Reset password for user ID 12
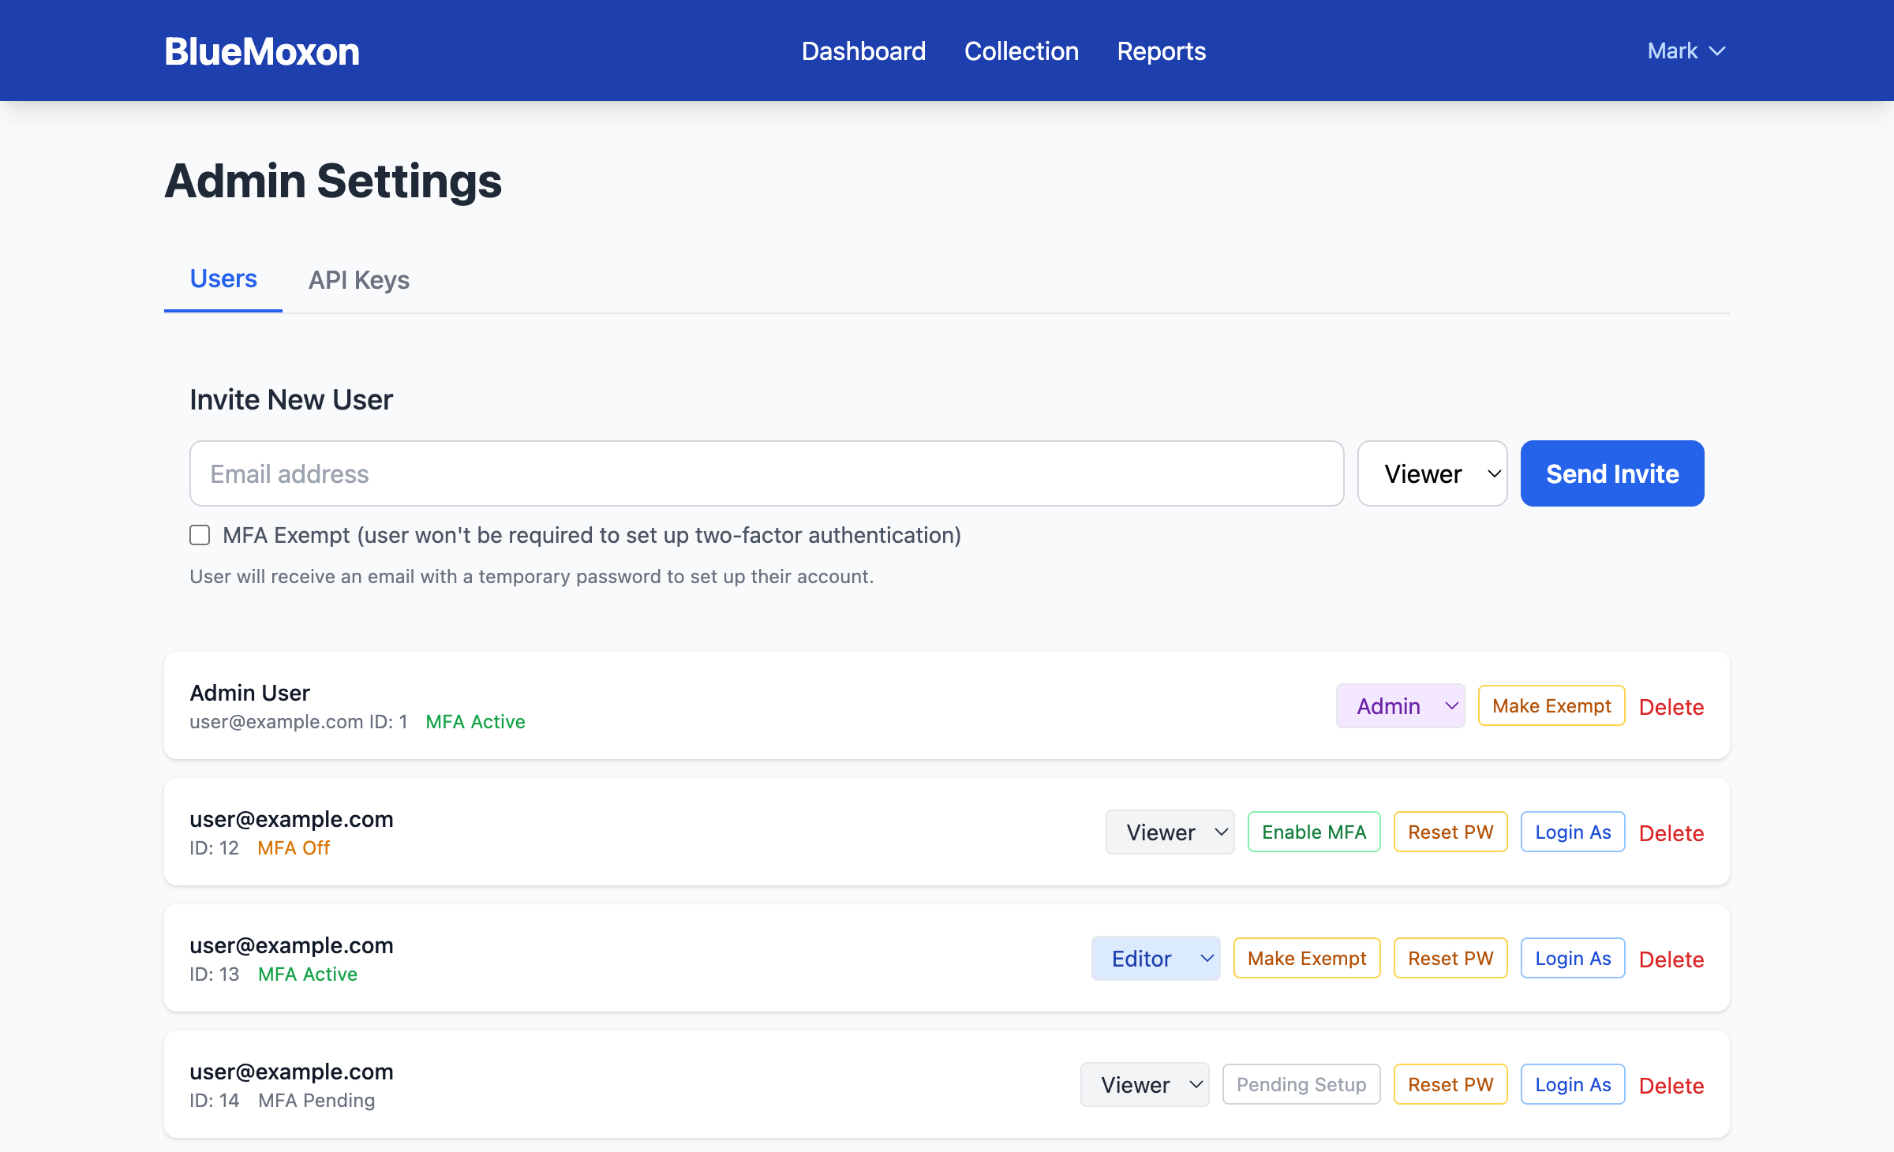1894x1152 pixels. pyautogui.click(x=1450, y=832)
